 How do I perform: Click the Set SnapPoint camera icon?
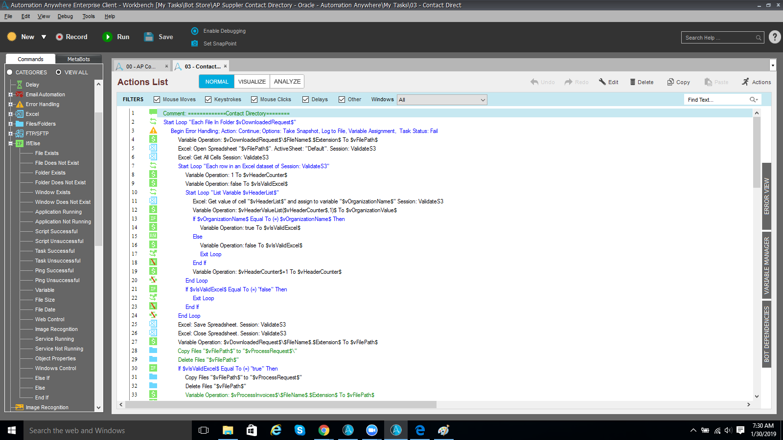[x=195, y=44]
